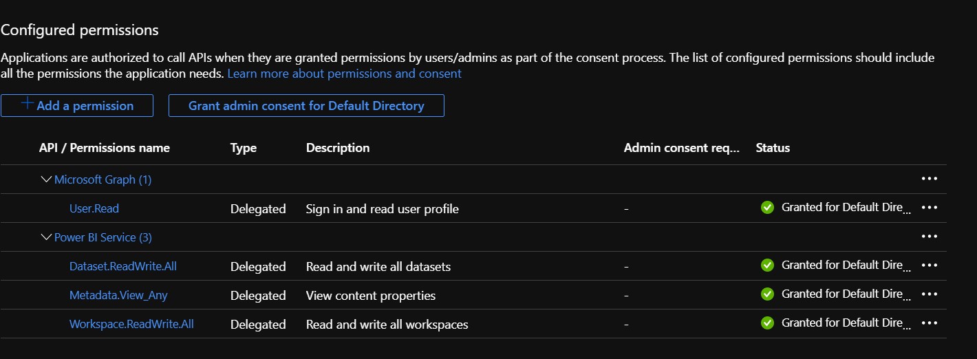Open more options for Dataset.ReadWrite.All row
This screenshot has height=359, width=977.
[929, 265]
